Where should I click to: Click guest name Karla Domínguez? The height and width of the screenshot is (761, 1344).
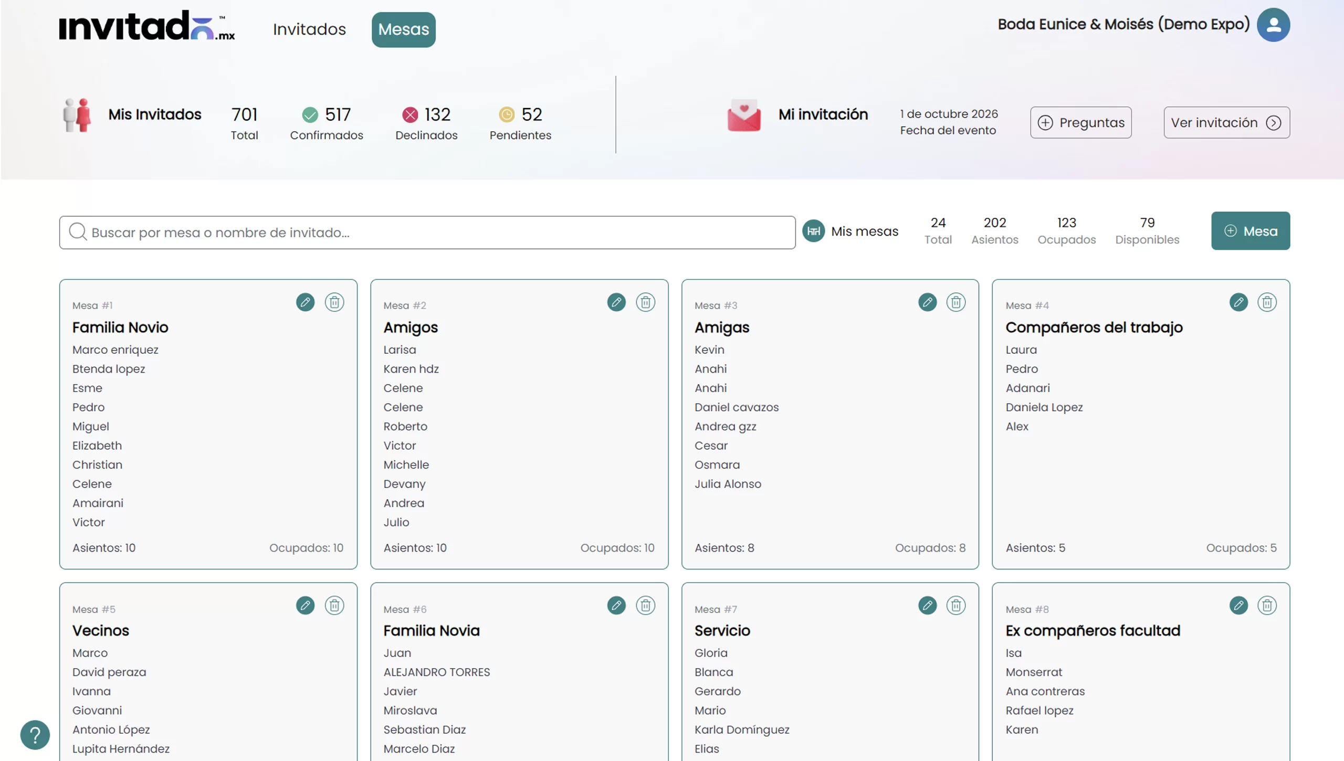click(742, 730)
